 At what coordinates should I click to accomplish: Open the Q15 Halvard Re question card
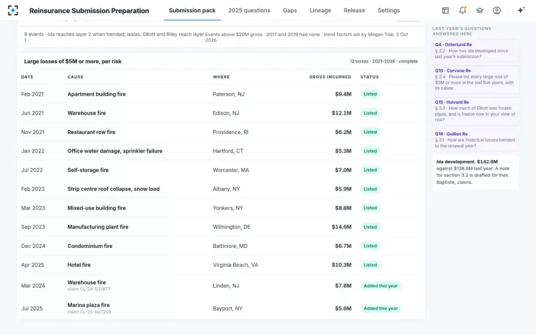(x=476, y=111)
